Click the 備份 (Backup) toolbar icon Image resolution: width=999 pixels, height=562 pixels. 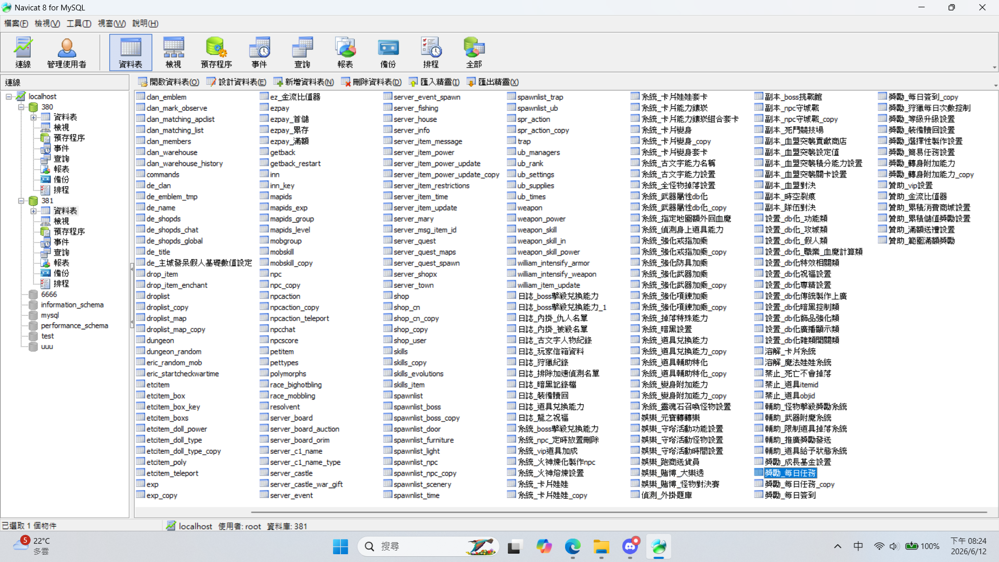coord(388,53)
